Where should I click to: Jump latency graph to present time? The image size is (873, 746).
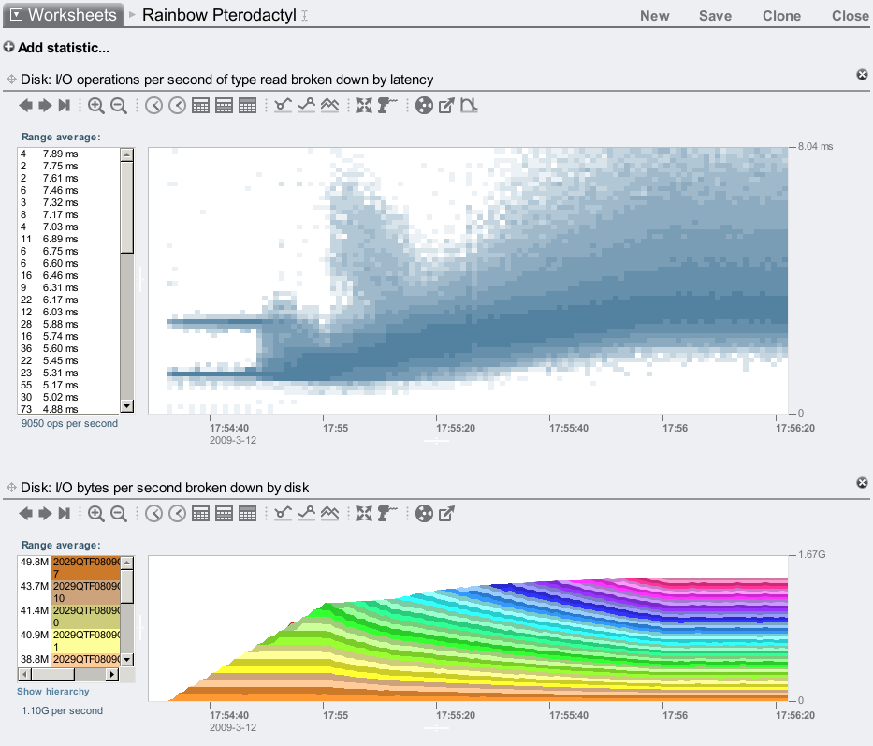64,106
